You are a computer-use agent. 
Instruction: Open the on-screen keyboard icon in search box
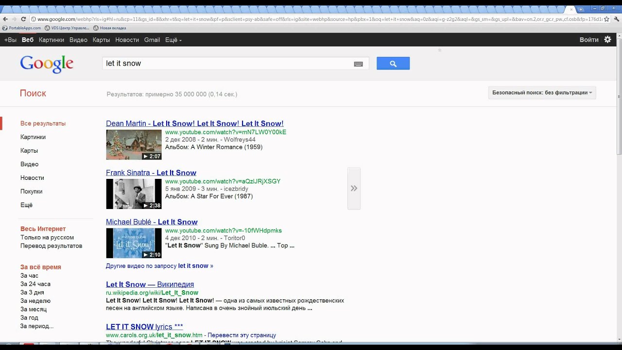pyautogui.click(x=358, y=64)
